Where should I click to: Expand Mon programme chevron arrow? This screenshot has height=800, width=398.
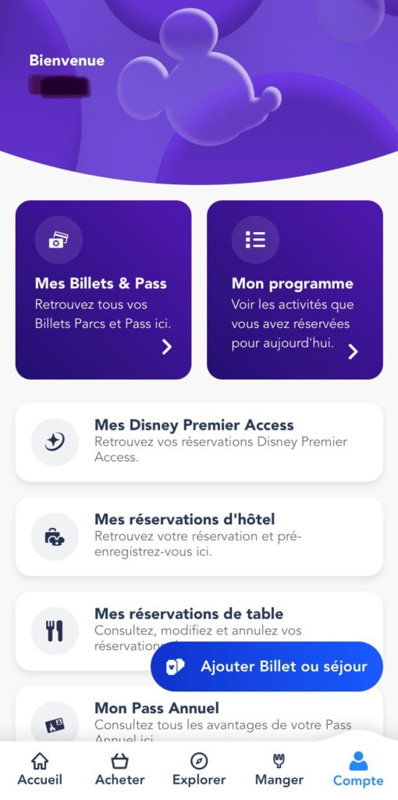353,352
